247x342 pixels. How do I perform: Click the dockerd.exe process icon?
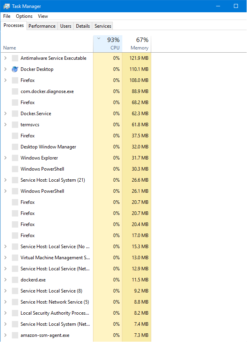click(x=15, y=280)
